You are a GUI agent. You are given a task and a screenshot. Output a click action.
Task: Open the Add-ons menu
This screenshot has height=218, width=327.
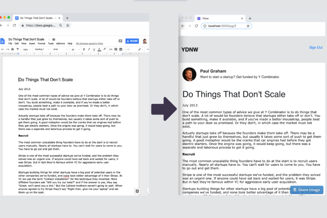tap(60, 44)
